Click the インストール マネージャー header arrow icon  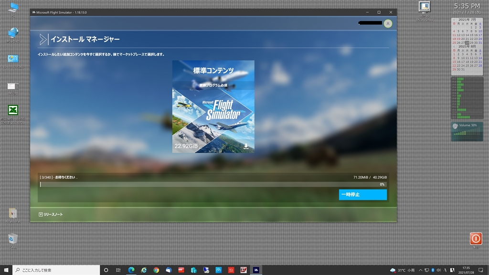pyautogui.click(x=43, y=39)
